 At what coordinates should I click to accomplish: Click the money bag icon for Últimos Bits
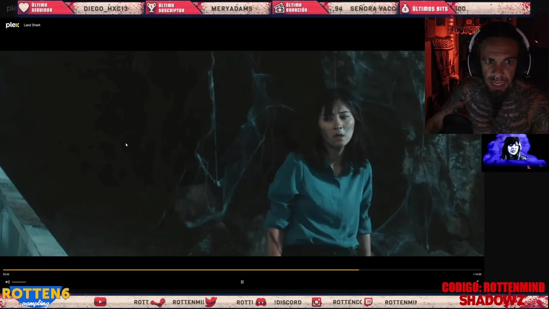click(405, 8)
